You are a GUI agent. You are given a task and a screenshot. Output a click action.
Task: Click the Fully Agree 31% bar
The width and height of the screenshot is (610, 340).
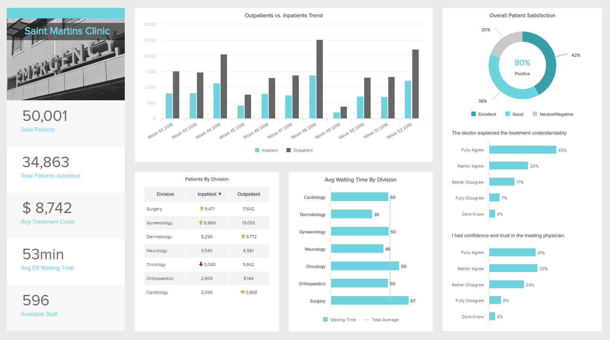coord(512,252)
